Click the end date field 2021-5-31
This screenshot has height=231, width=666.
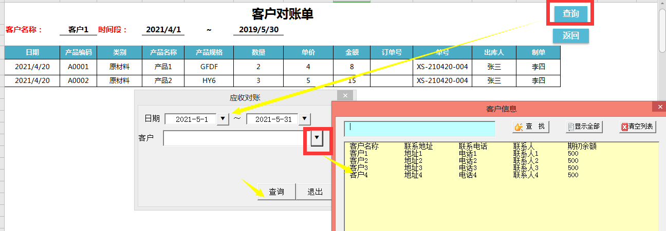pyautogui.click(x=273, y=119)
